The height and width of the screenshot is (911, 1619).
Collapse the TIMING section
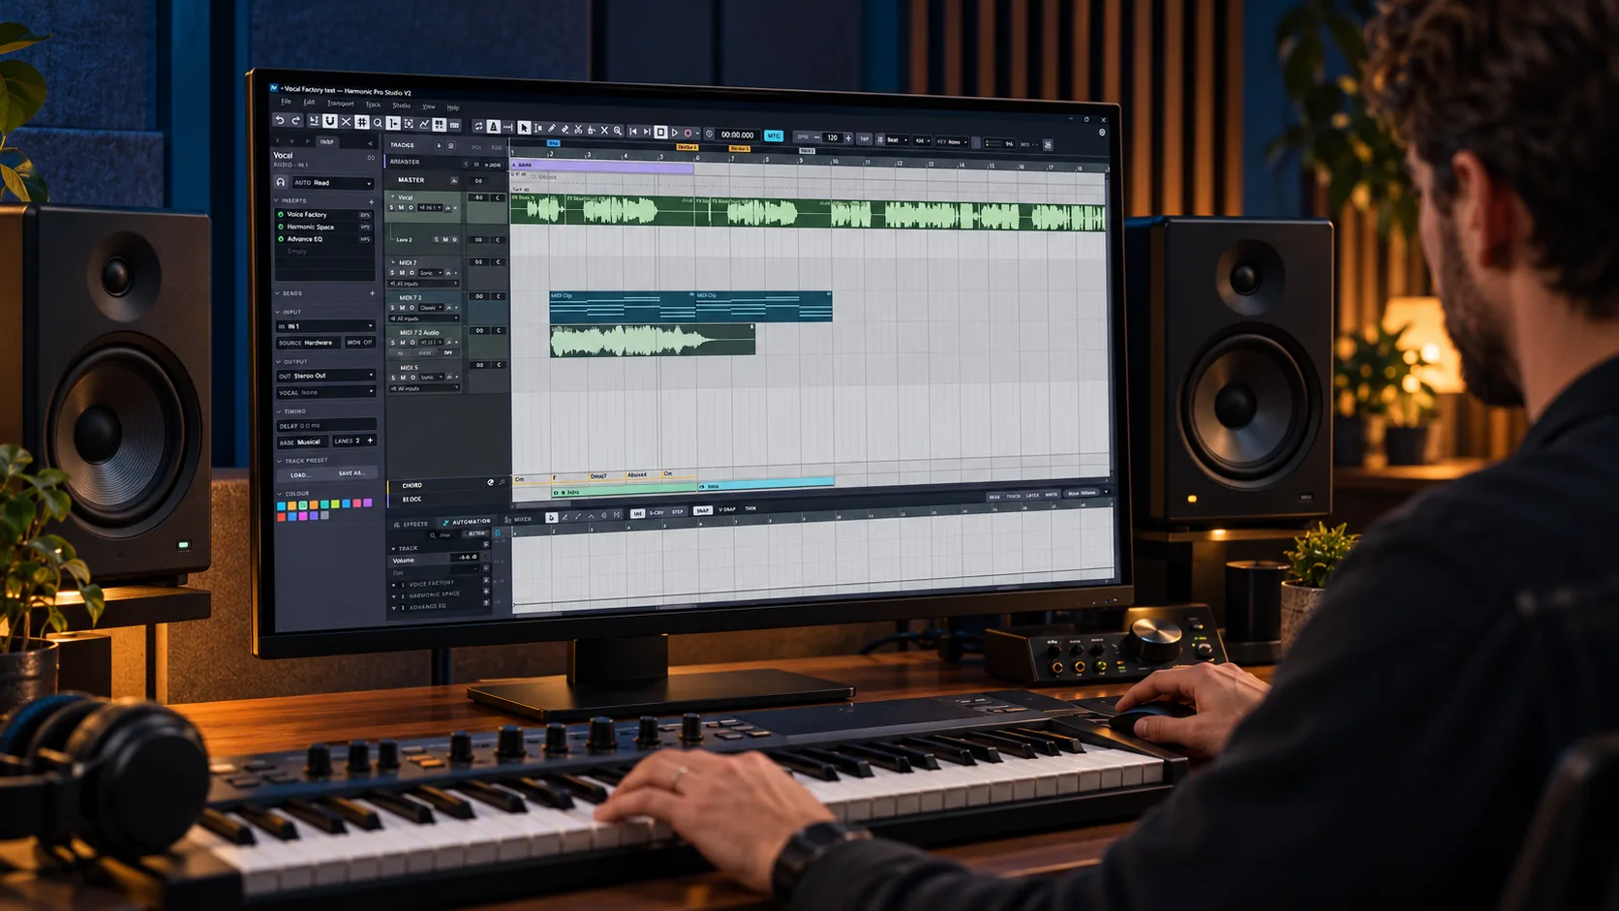pos(279,411)
